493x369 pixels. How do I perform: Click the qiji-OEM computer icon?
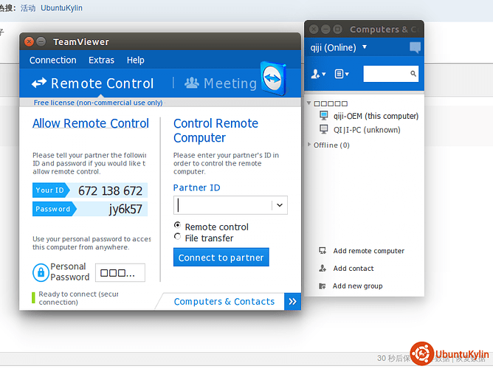(x=323, y=116)
